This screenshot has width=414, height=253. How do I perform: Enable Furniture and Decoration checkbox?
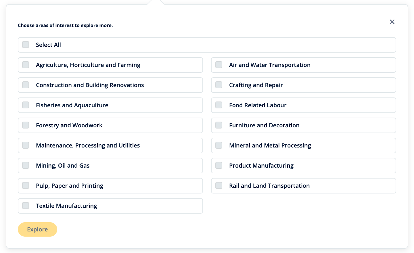(219, 125)
